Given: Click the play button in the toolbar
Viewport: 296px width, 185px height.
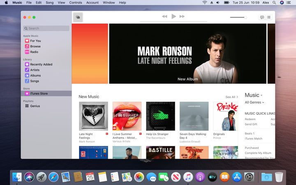Looking at the screenshot, I should [x=173, y=16].
